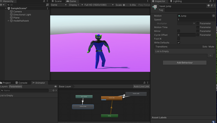Viewport: 217px width, 123px height.
Task: Switch to the Lighting tab
Action: coord(176,1)
